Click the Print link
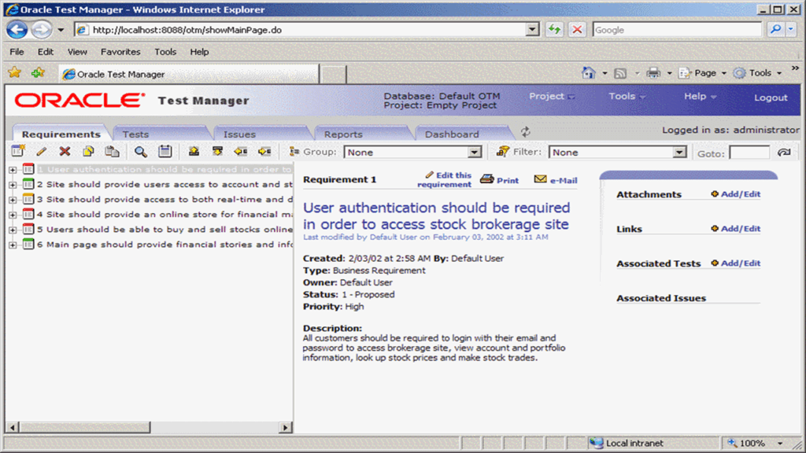This screenshot has height=453, width=806. (508, 180)
